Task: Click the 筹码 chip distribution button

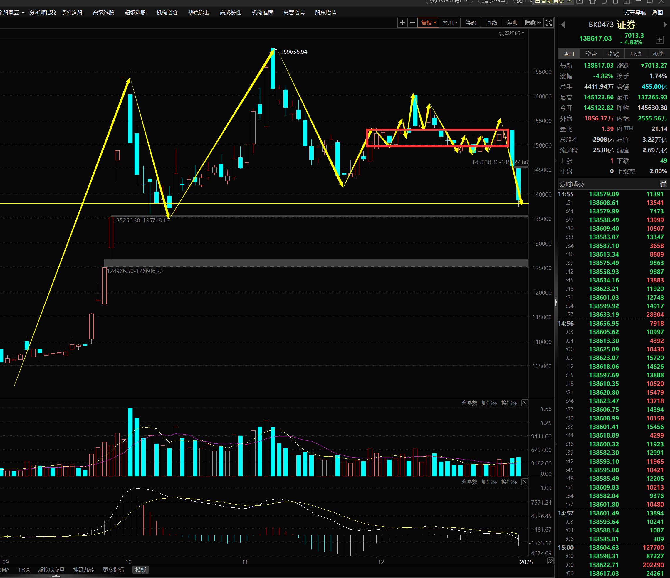Action: pos(471,23)
